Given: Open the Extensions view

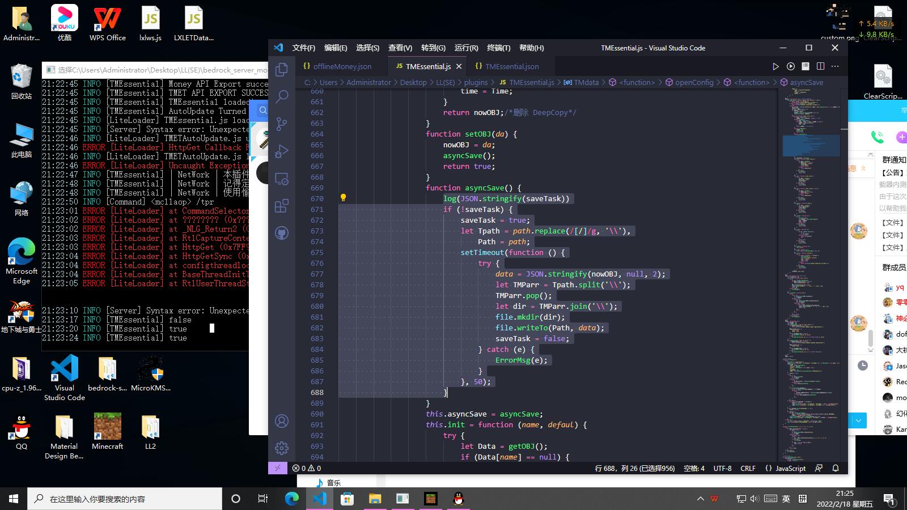Looking at the screenshot, I should (x=282, y=206).
